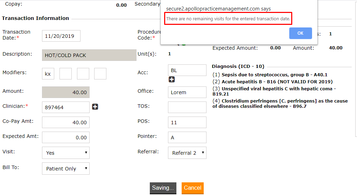Click the Acc field showing BL
Image resolution: width=357 pixels, height=196 pixels.
[187, 70]
